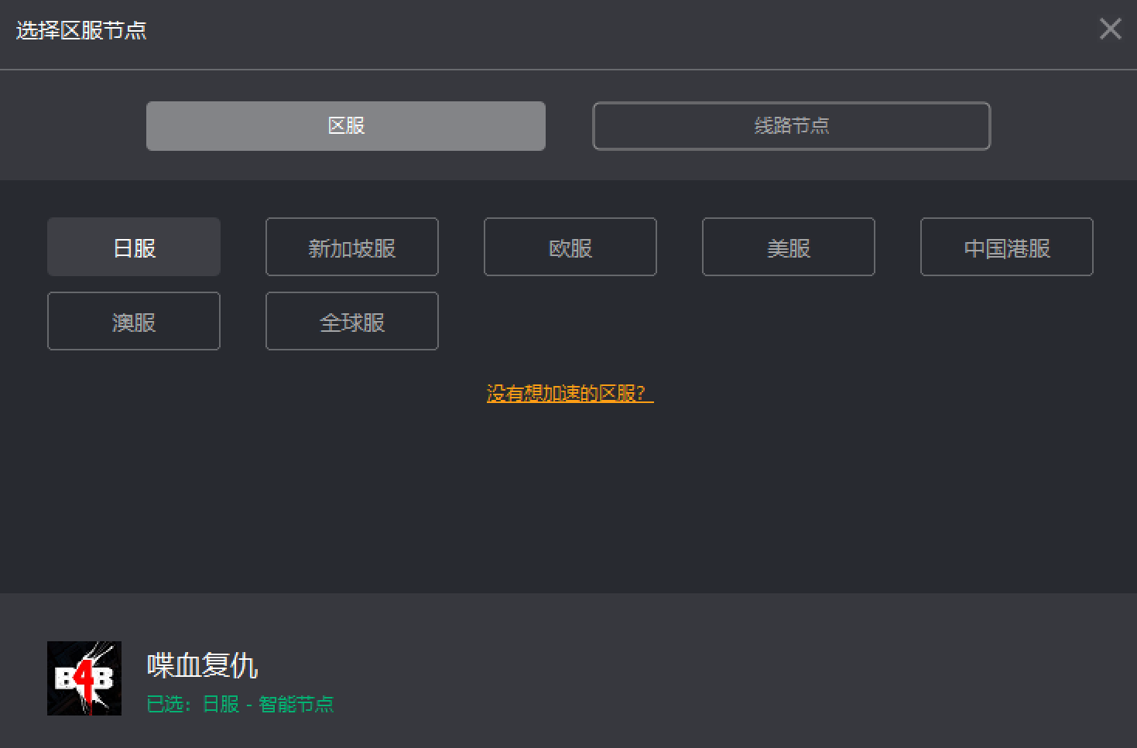Click the B4B game icon thumbnail
This screenshot has width=1137, height=748.
click(84, 678)
